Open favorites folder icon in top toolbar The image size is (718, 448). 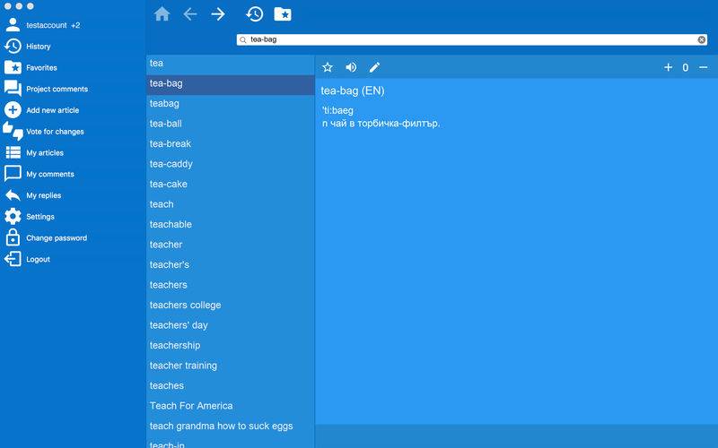tap(283, 14)
